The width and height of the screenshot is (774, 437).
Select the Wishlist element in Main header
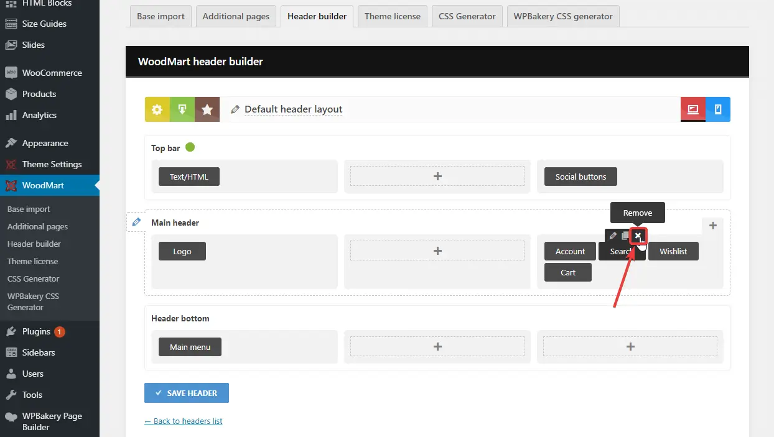[x=673, y=251]
